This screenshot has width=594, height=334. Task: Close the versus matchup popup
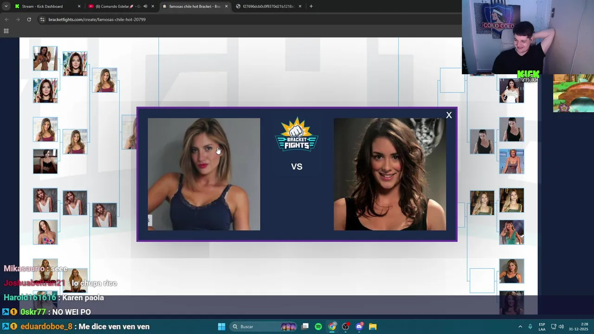pyautogui.click(x=449, y=115)
